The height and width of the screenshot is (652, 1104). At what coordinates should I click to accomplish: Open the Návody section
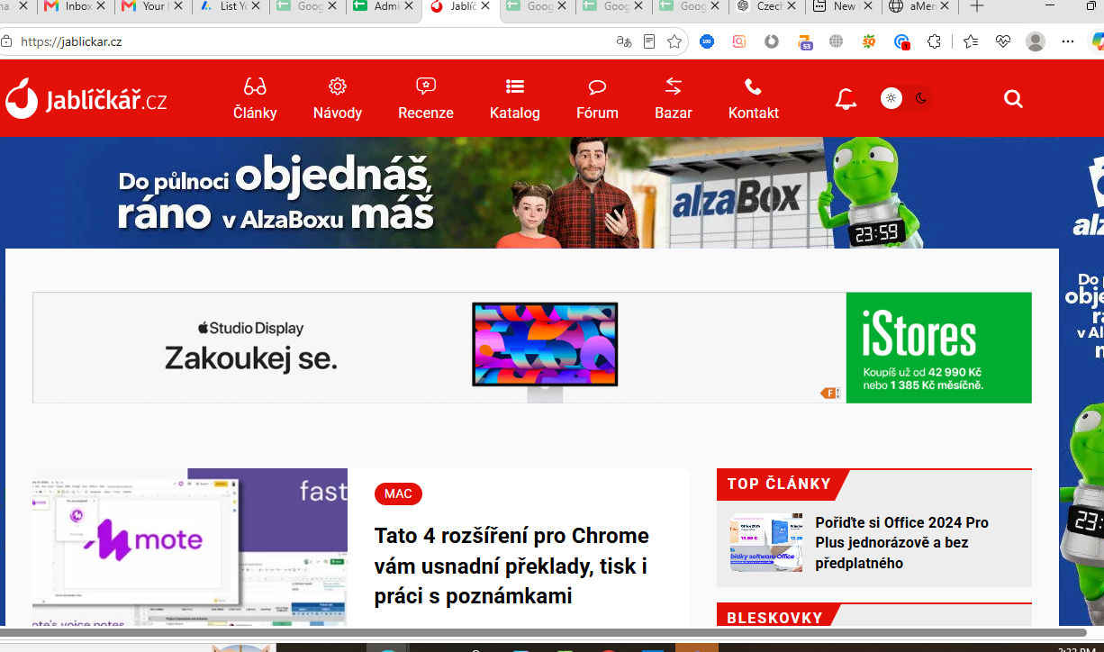pos(338,98)
